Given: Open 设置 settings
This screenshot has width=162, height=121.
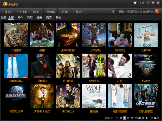Looking at the screenshot, I should 141,3.
